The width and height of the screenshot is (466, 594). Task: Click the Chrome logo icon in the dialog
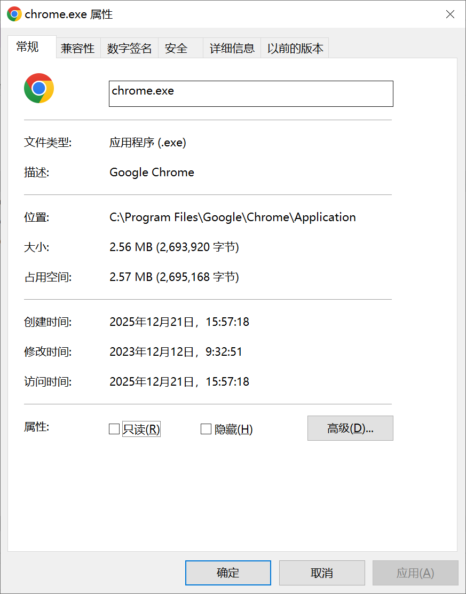38,88
